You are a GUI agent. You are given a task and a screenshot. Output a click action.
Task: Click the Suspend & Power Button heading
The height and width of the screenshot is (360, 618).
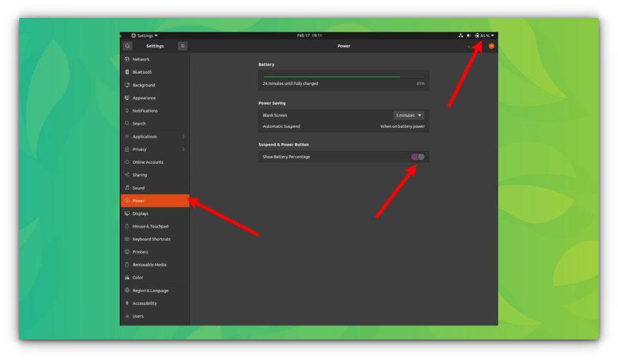click(283, 145)
